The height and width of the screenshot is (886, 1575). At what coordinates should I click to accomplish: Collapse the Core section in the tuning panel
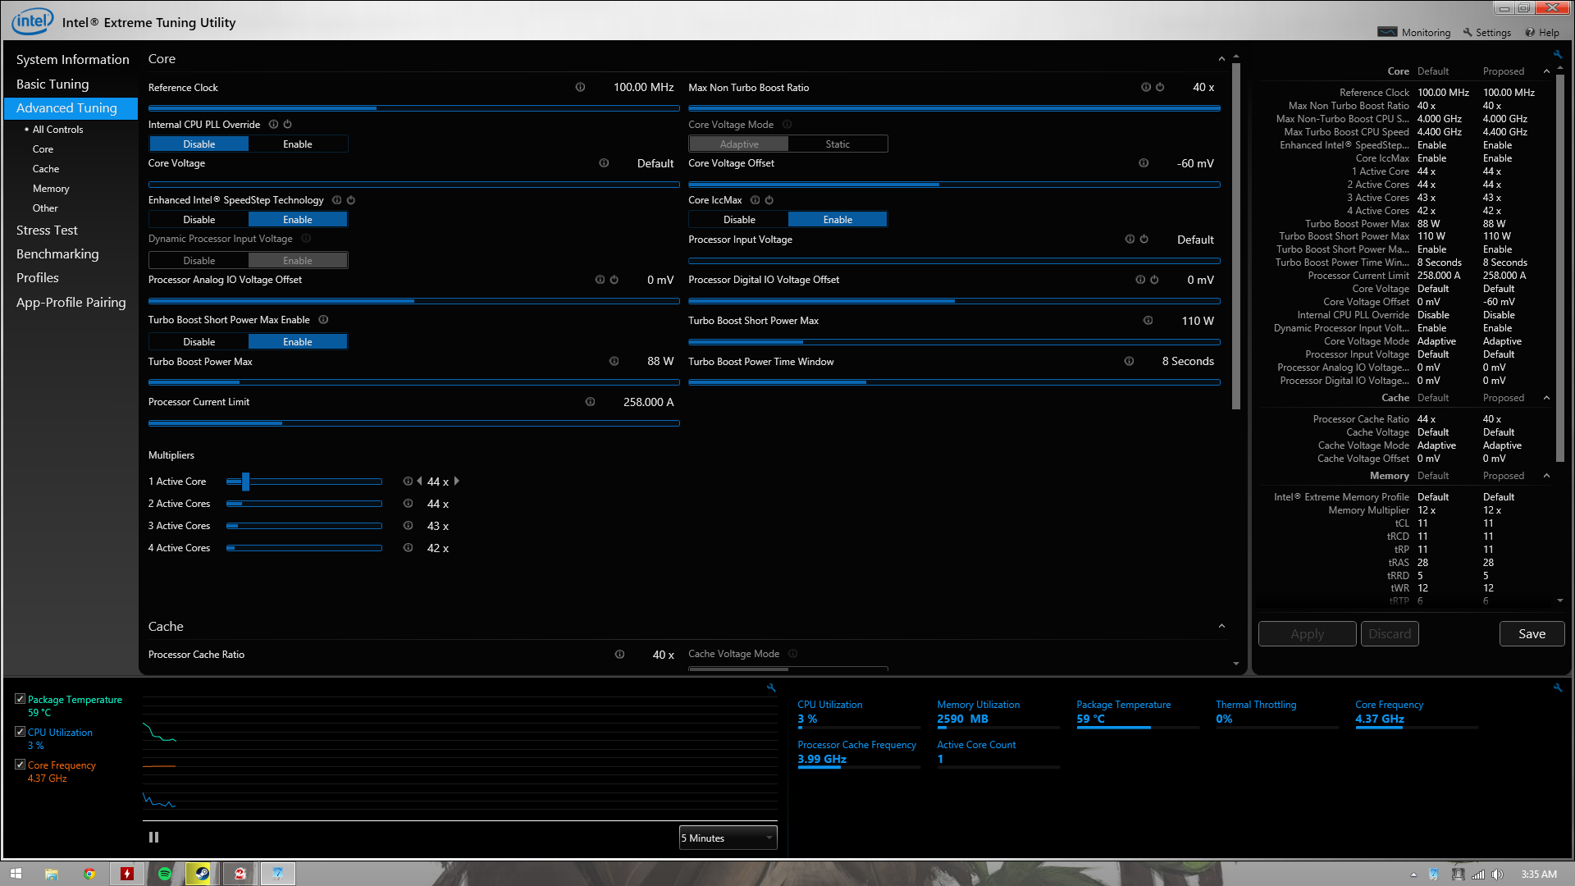point(1221,59)
